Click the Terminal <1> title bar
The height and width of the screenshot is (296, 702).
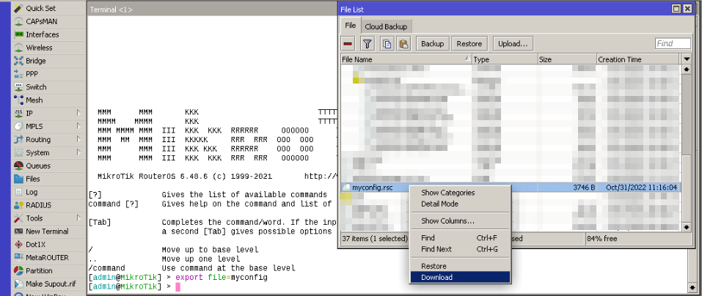coord(212,9)
